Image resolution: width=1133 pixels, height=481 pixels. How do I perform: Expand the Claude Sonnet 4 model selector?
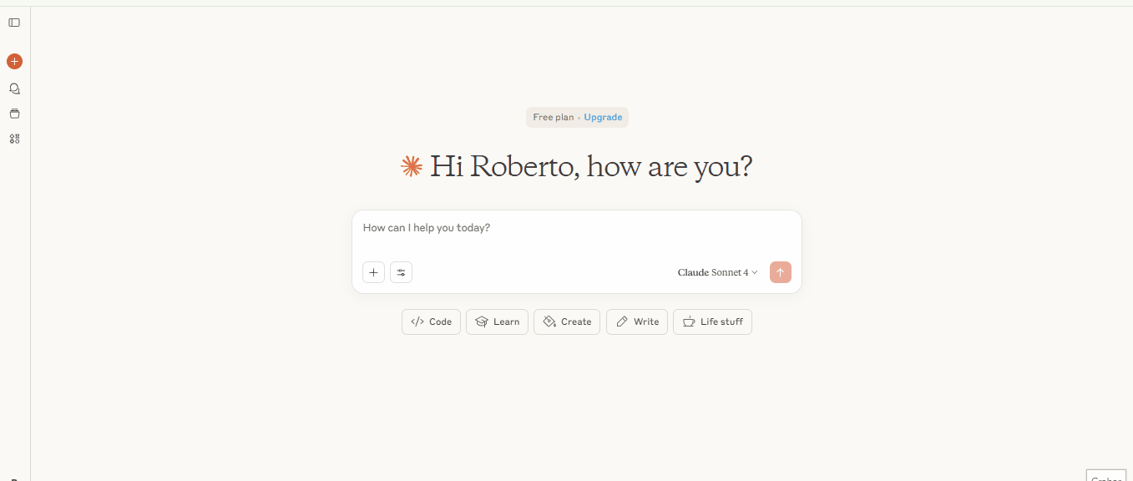click(717, 272)
